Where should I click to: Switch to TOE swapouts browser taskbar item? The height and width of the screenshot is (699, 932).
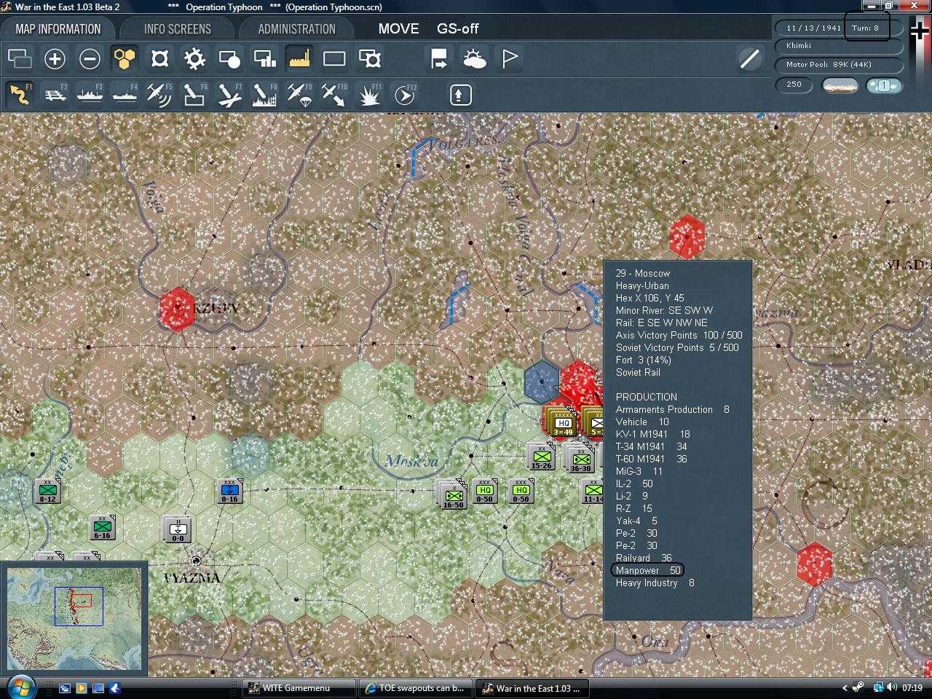pyautogui.click(x=416, y=688)
